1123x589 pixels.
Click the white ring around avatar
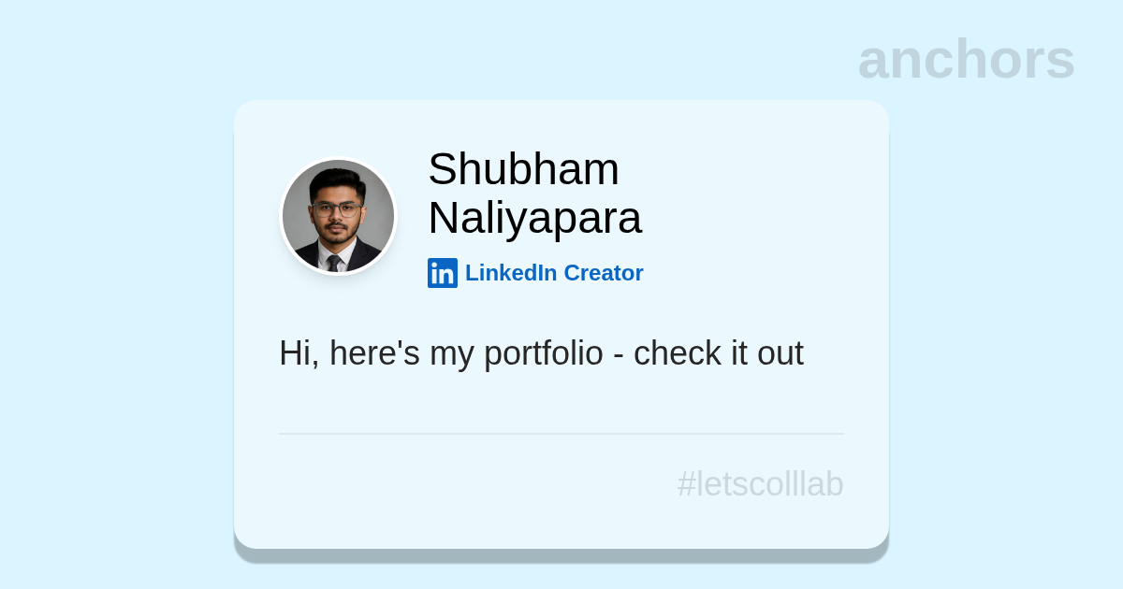coord(338,159)
